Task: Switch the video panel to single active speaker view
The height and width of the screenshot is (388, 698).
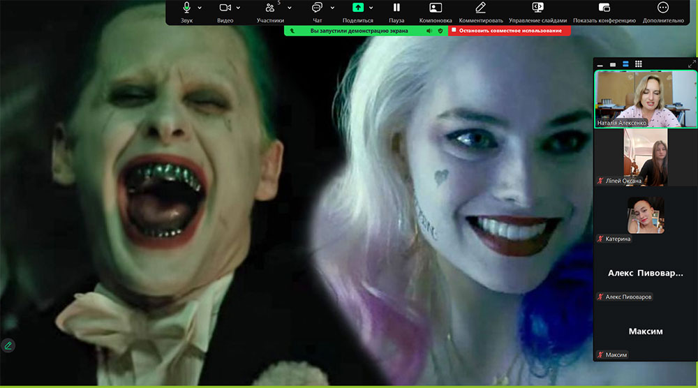Action: 613,64
